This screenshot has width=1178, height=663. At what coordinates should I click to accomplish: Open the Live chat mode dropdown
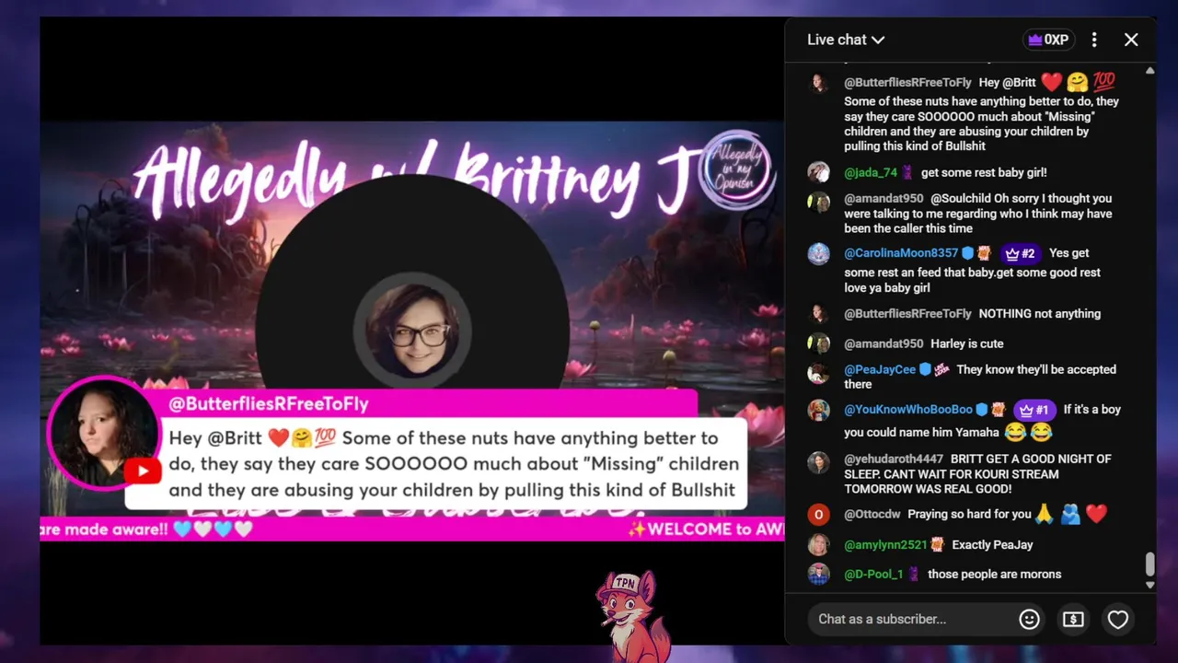pyautogui.click(x=845, y=40)
